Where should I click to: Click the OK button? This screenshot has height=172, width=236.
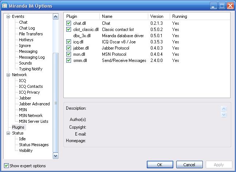(x=160, y=165)
